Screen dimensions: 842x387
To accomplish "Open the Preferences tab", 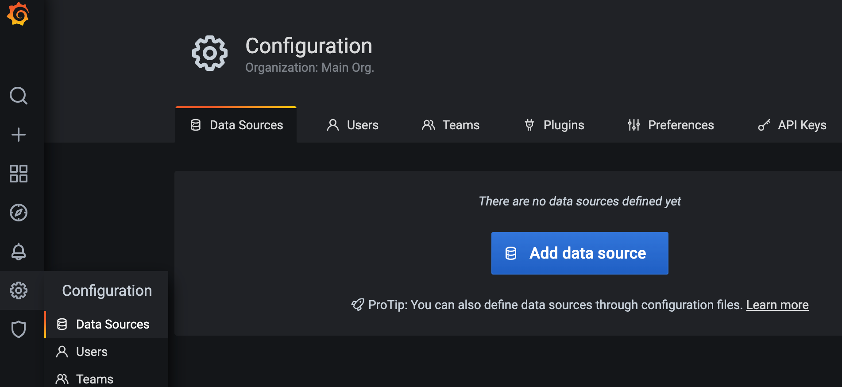I will tap(670, 125).
